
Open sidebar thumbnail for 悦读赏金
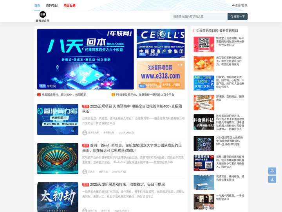[204, 182]
